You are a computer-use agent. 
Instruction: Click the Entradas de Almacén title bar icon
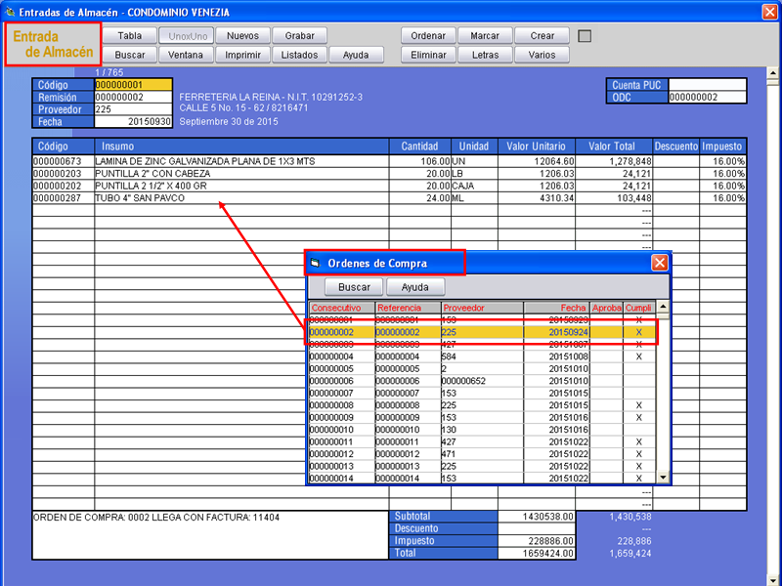(x=10, y=12)
